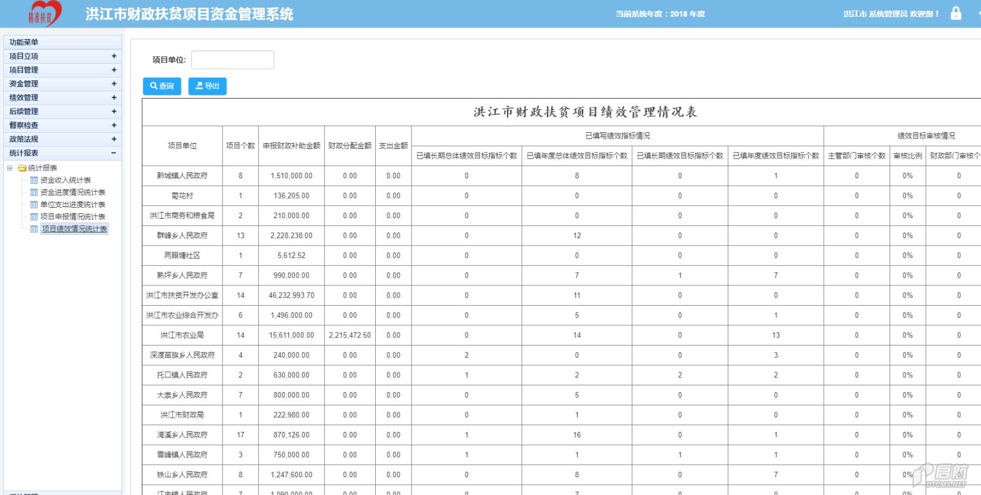The height and width of the screenshot is (495, 981).
Task: Click the 当前系统年度：2018 年度 label
Action: pyautogui.click(x=660, y=14)
